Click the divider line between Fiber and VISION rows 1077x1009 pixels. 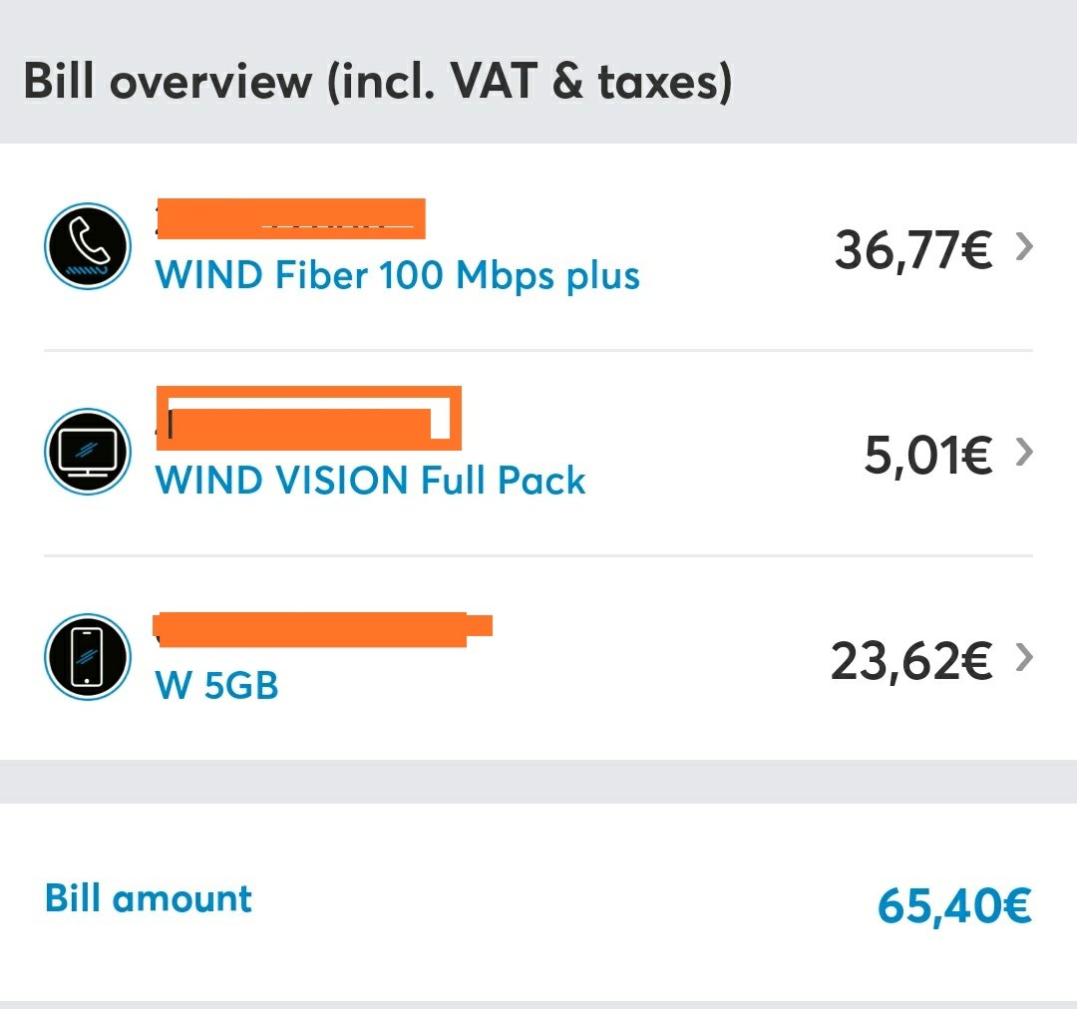538,350
